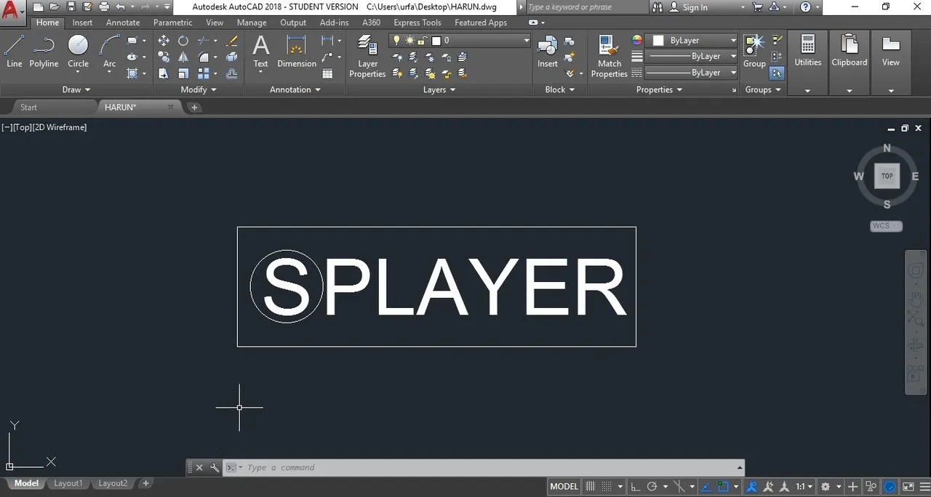Screen dimensions: 931x497
Task: Expand the Draw panel
Action: click(x=76, y=89)
